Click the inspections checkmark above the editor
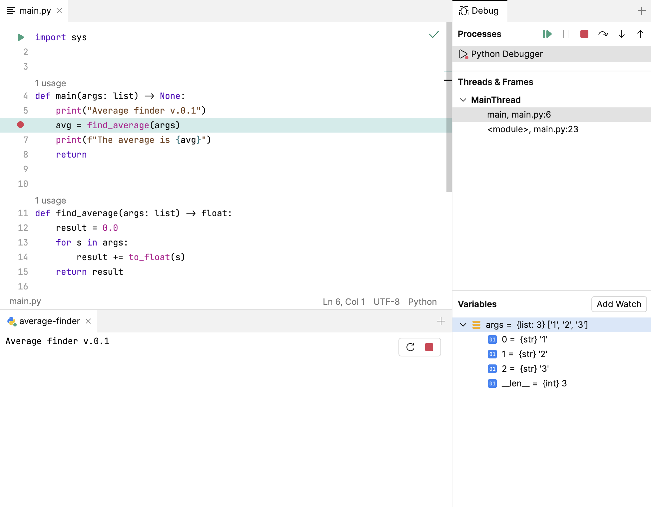The width and height of the screenshot is (651, 507). [x=433, y=34]
